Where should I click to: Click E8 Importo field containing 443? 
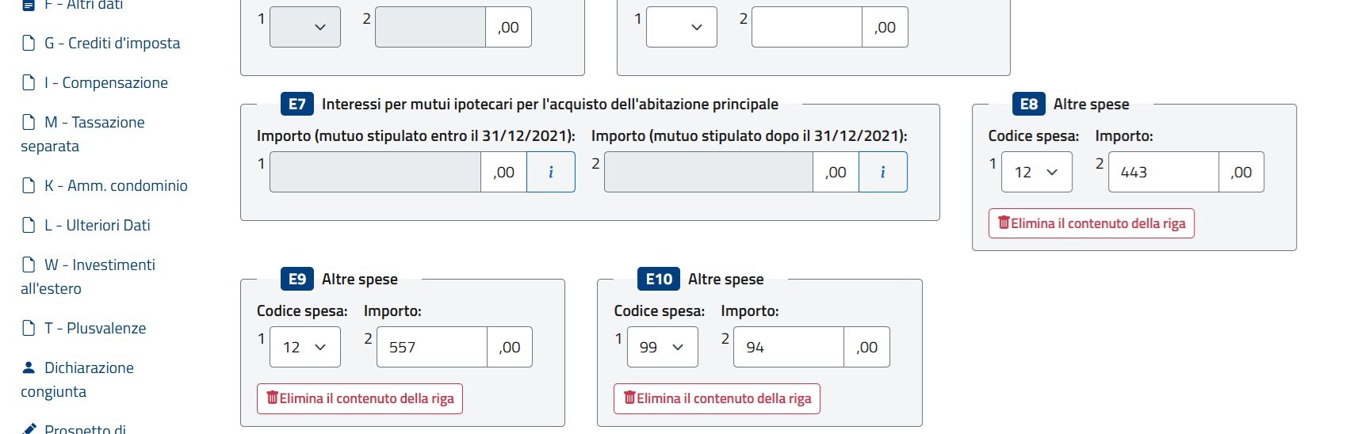[x=1163, y=172]
